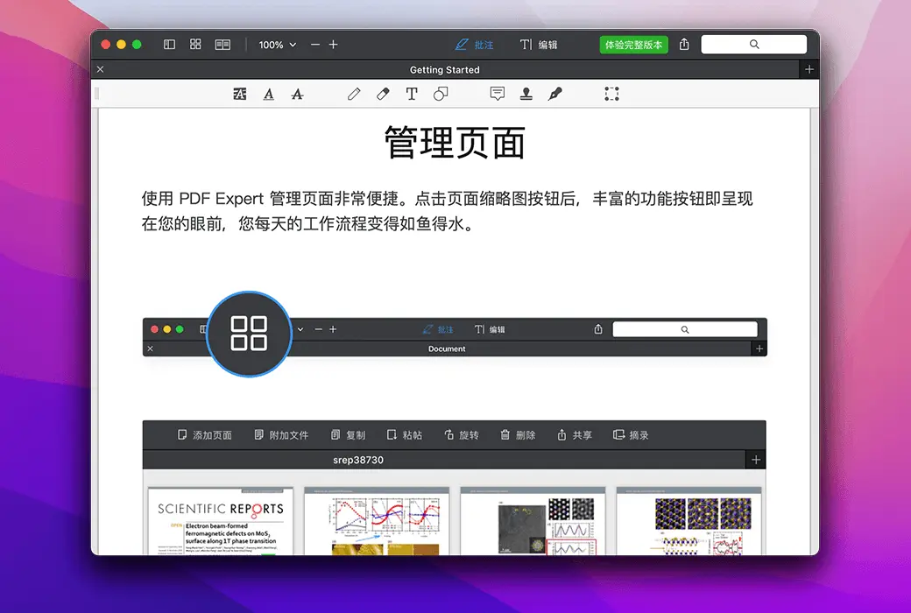Click search field in embedded Document toolbar
Viewport: 911px width, 613px height.
tap(685, 329)
